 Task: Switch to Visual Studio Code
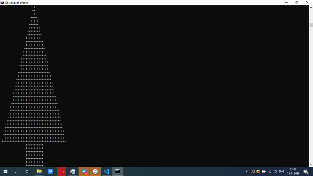107,171
